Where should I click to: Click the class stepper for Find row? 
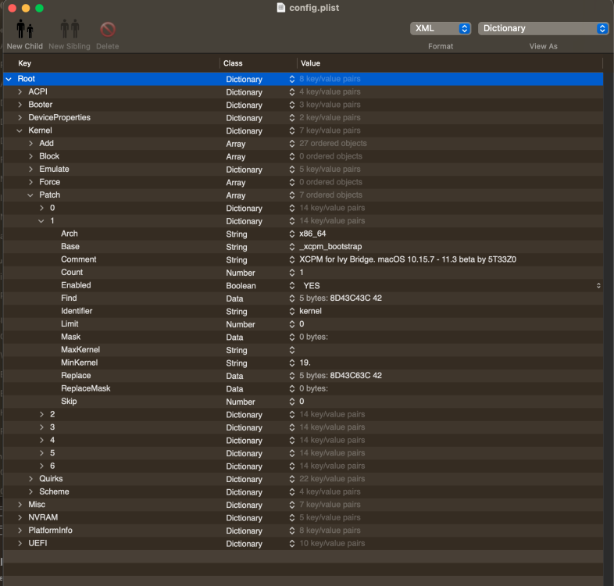pyautogui.click(x=292, y=298)
